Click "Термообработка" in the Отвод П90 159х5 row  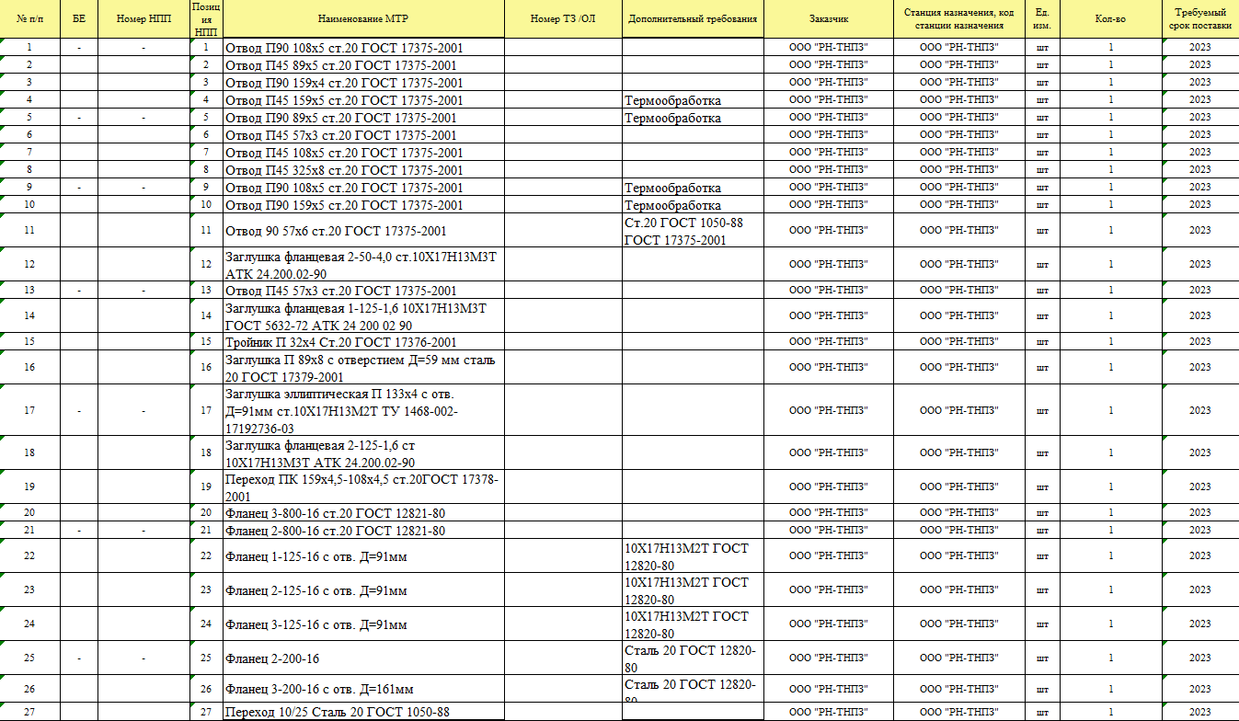tap(694, 205)
